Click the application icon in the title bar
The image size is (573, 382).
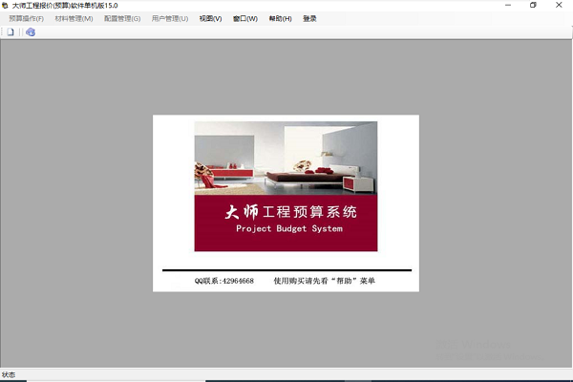coord(5,6)
